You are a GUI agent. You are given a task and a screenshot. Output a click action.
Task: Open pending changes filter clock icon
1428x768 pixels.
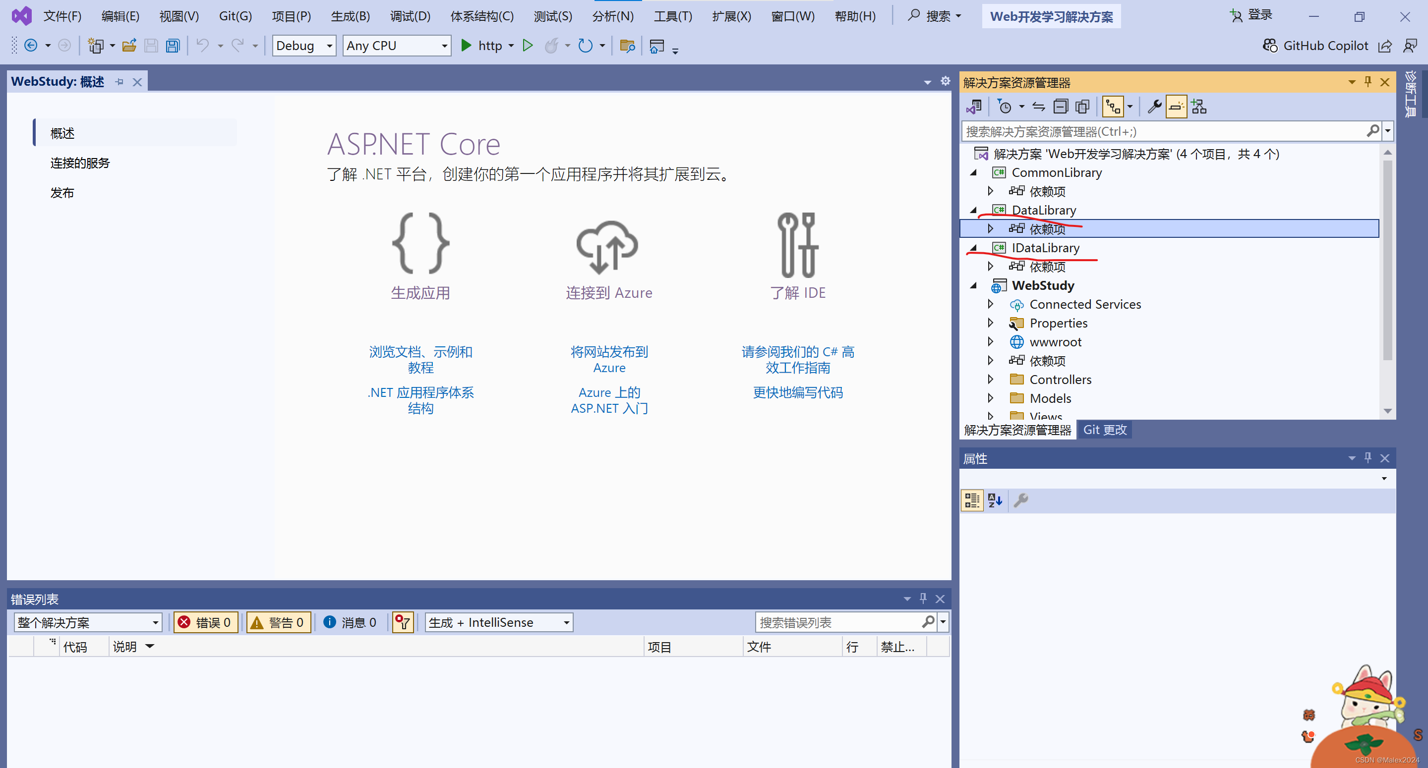1004,107
